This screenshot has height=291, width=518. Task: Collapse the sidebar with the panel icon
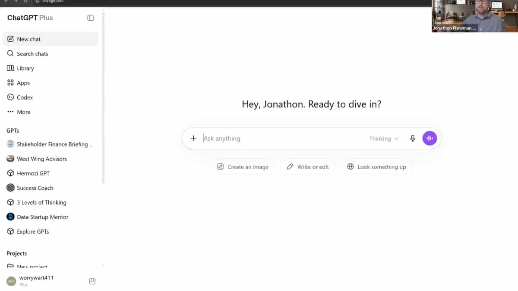[91, 18]
